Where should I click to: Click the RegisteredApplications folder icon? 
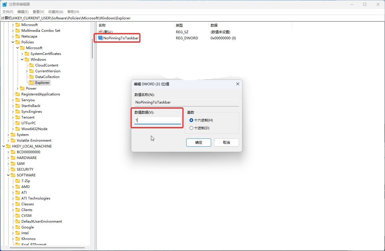click(18, 94)
